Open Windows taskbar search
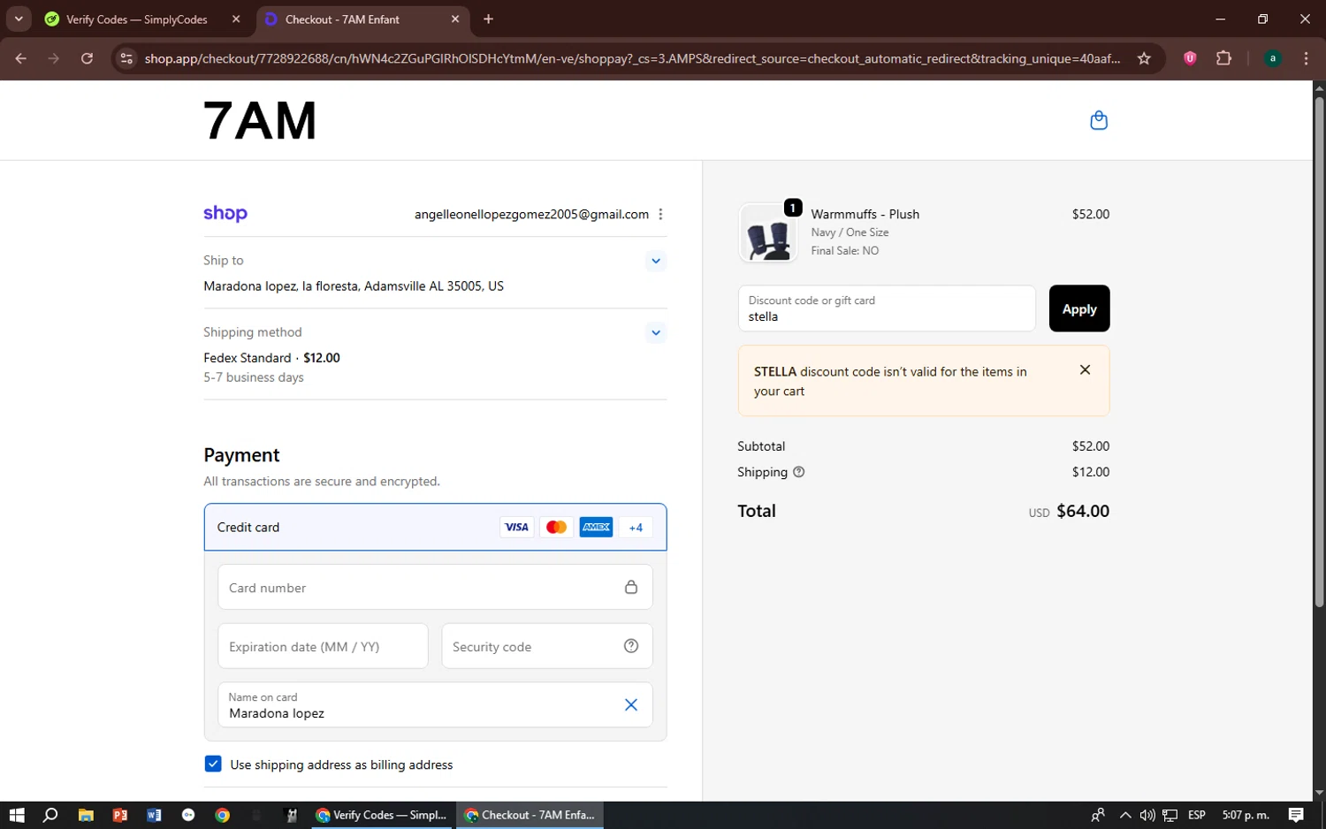1326x829 pixels. point(50,815)
